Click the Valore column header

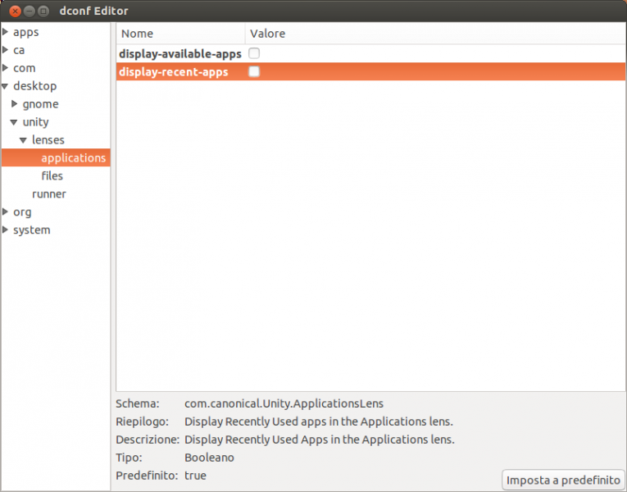pyautogui.click(x=435, y=33)
